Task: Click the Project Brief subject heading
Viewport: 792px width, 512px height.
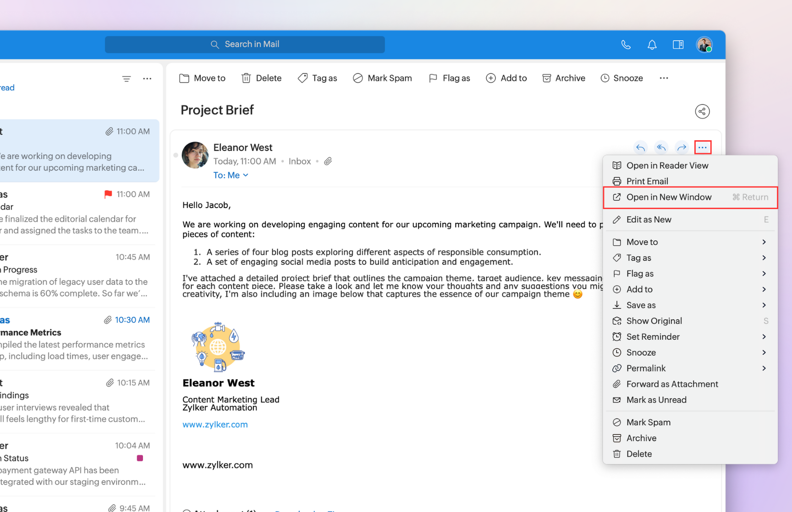Action: coord(217,110)
